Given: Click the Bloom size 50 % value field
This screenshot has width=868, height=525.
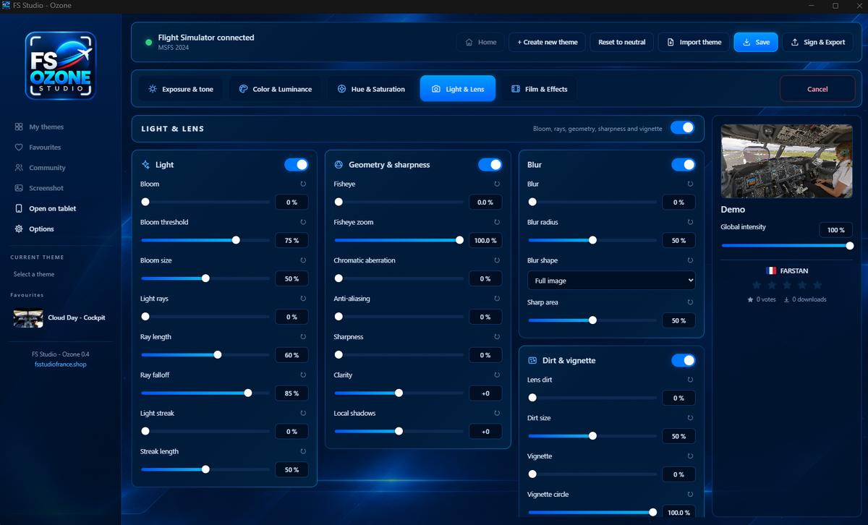Looking at the screenshot, I should [x=292, y=278].
